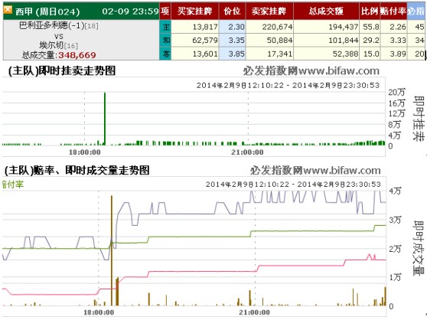The width and height of the screenshot is (427, 320).
Task: Click the 赔付率 green chart legend label
Action: click(13, 184)
